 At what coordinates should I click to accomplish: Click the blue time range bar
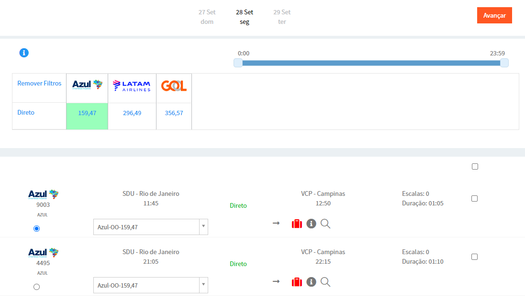[371, 63]
